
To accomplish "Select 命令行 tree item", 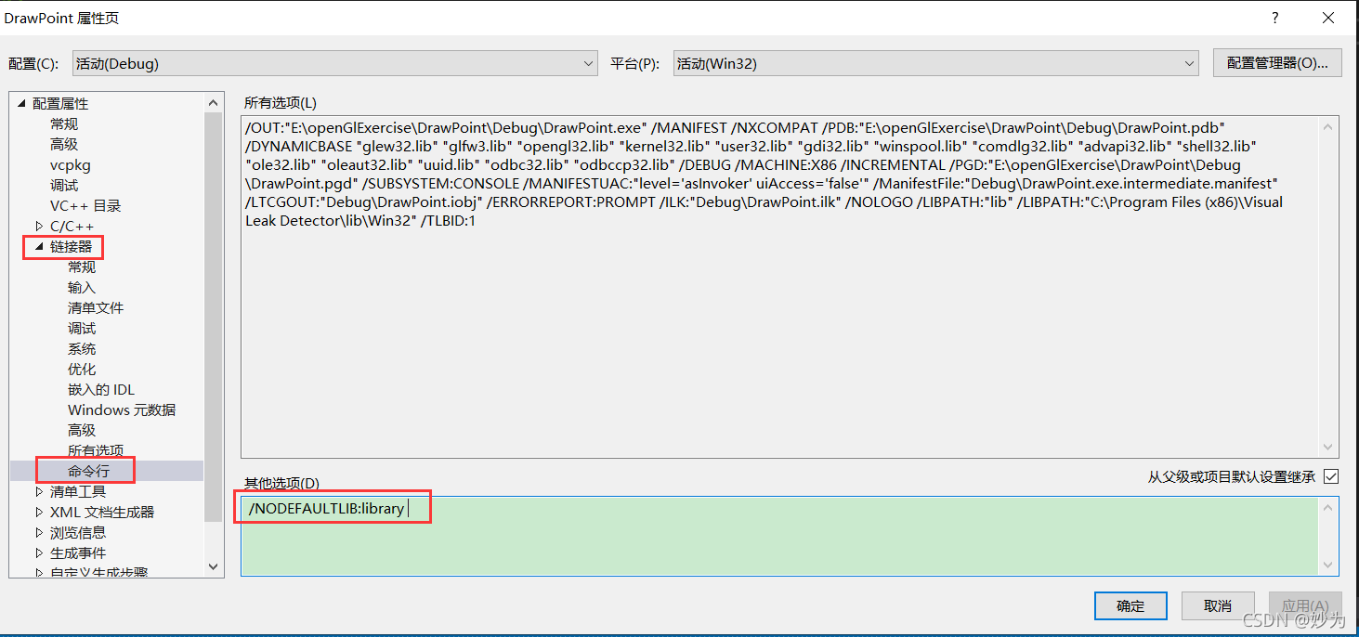I will pos(88,471).
